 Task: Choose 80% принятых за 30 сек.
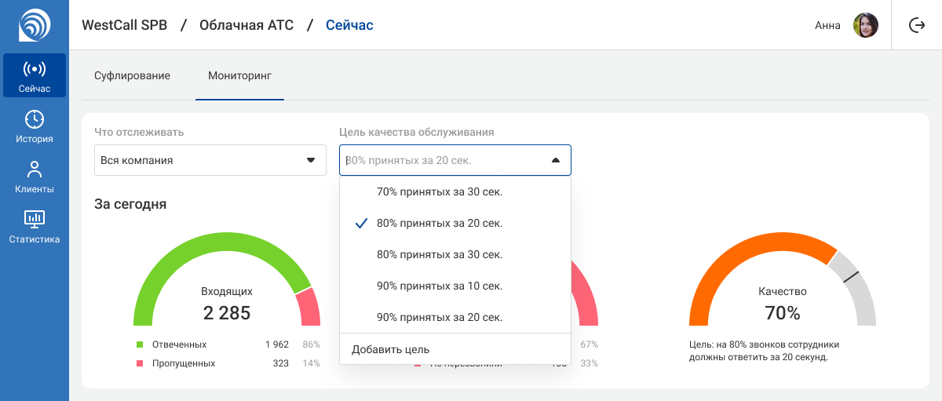click(x=439, y=254)
